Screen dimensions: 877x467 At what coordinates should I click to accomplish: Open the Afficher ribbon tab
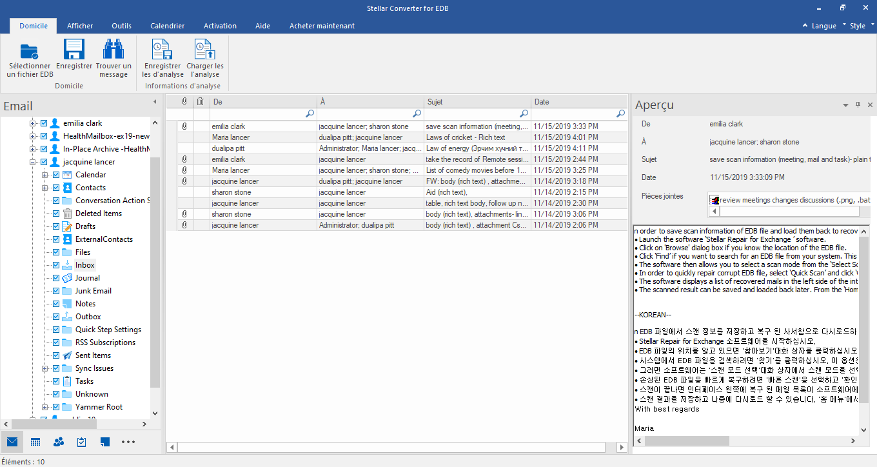click(80, 26)
